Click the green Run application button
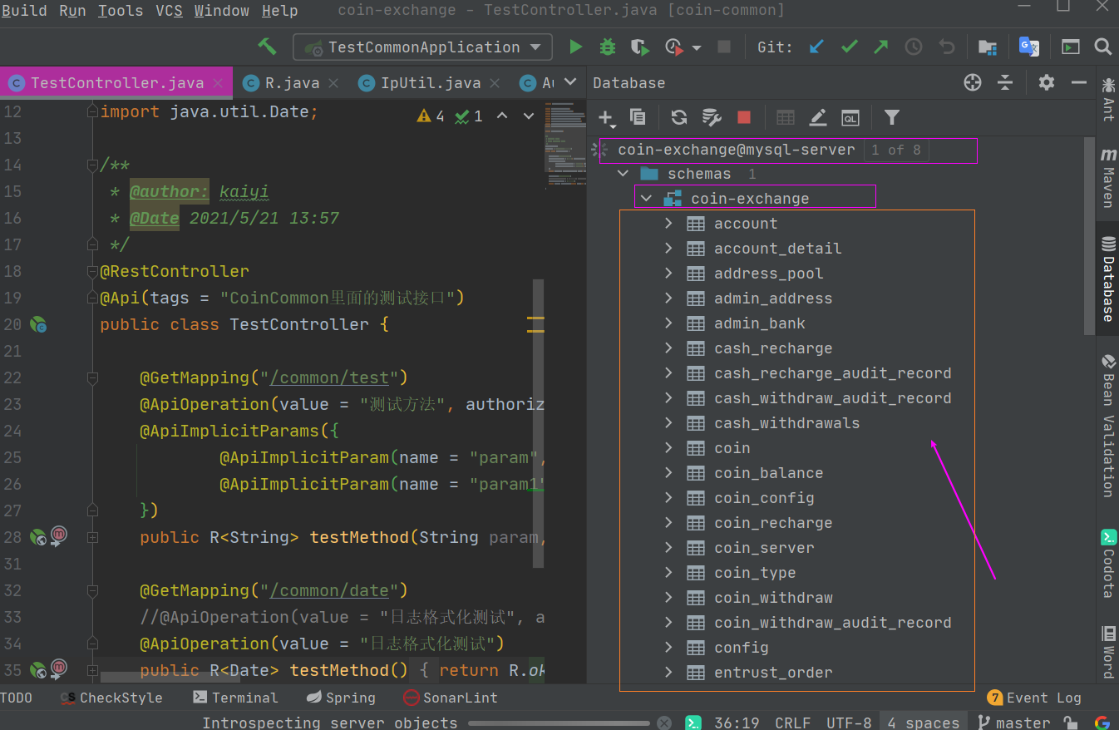This screenshot has height=730, width=1119. point(575,47)
